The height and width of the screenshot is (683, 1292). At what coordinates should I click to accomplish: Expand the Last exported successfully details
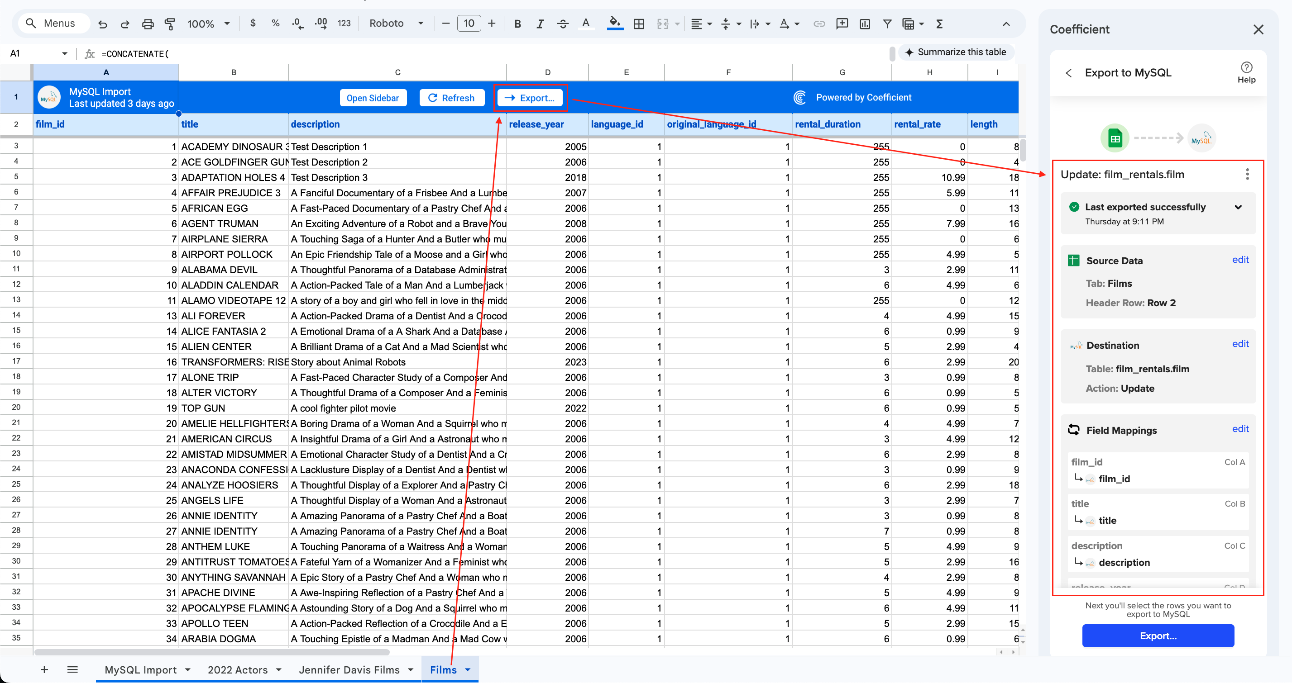pos(1238,207)
